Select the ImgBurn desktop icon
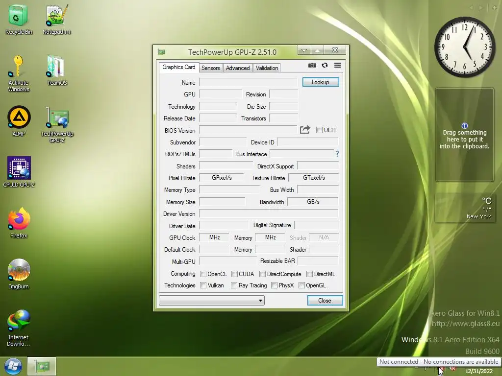 coord(19,274)
